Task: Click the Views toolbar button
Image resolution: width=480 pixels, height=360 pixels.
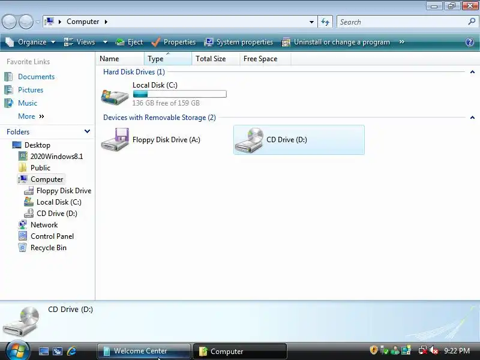Action: (80, 42)
